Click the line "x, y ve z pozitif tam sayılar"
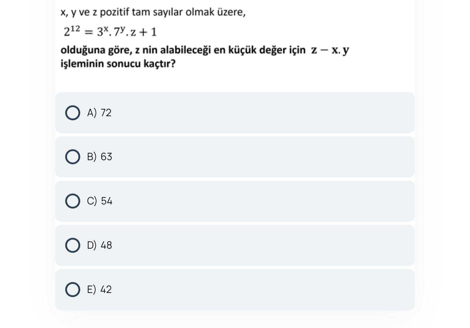This screenshot has height=328, width=470. point(153,12)
